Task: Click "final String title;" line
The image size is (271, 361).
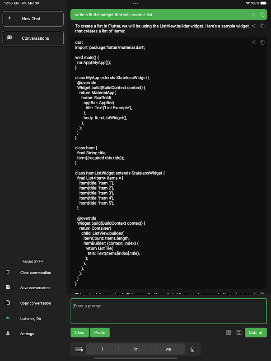Action: [92, 153]
